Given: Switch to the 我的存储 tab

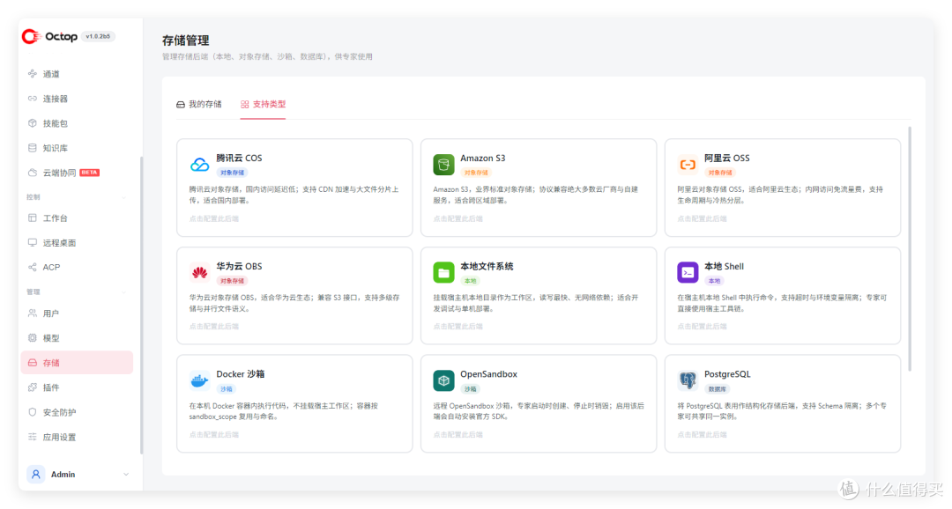Looking at the screenshot, I should click(x=199, y=104).
